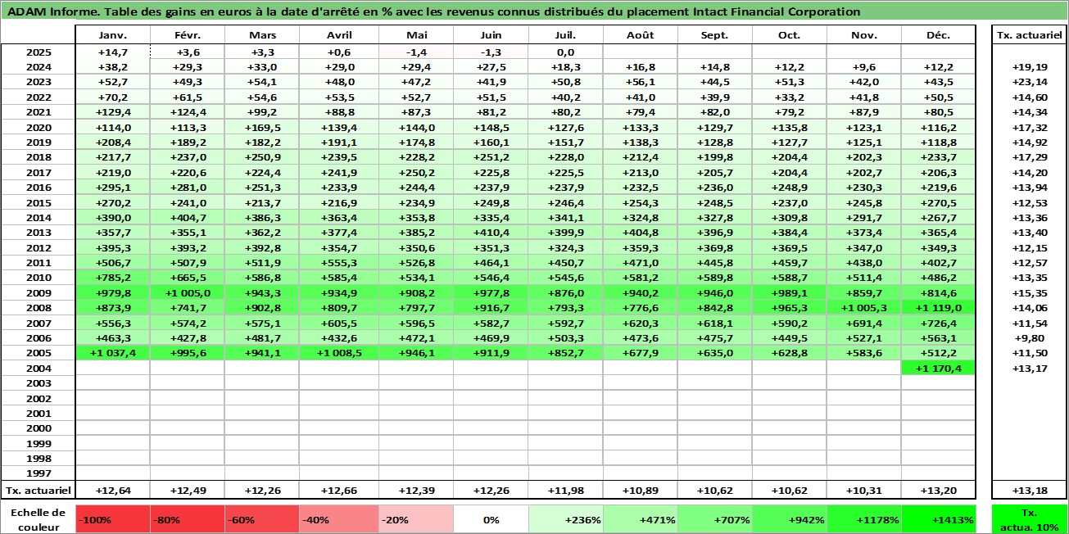Click the 'Tx. actua. 10%' green box
Image resolution: width=1069 pixels, height=534 pixels.
pyautogui.click(x=1030, y=519)
